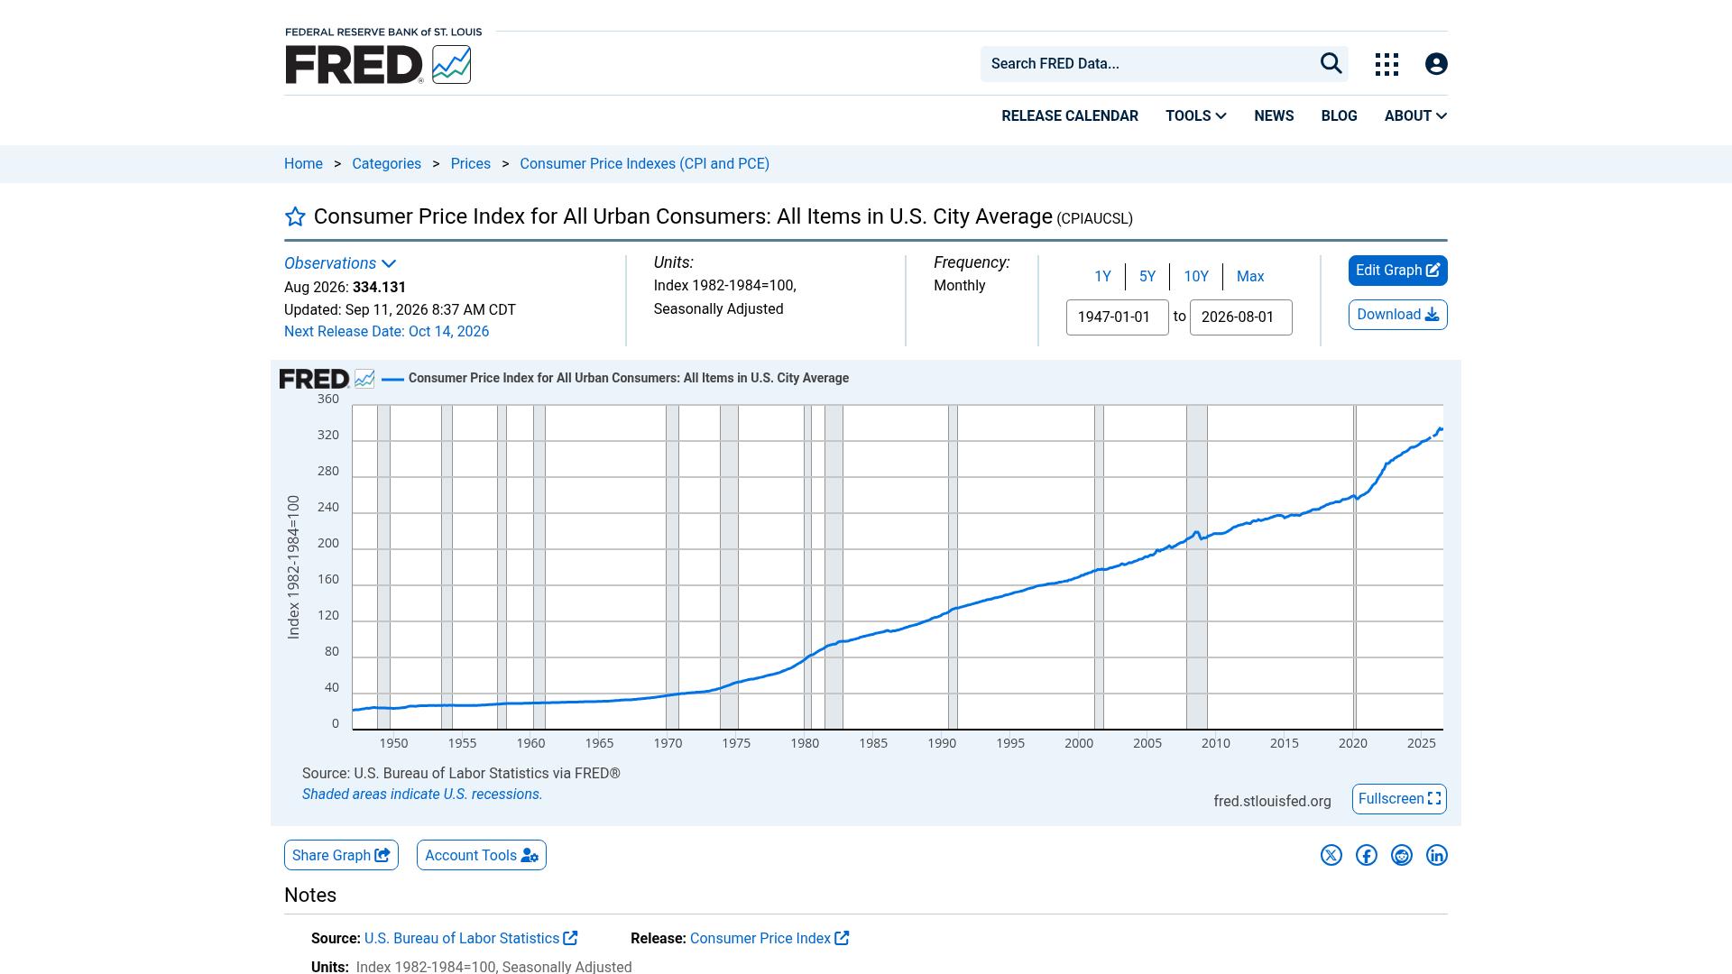Share graph on Facebook icon

pos(1367,855)
